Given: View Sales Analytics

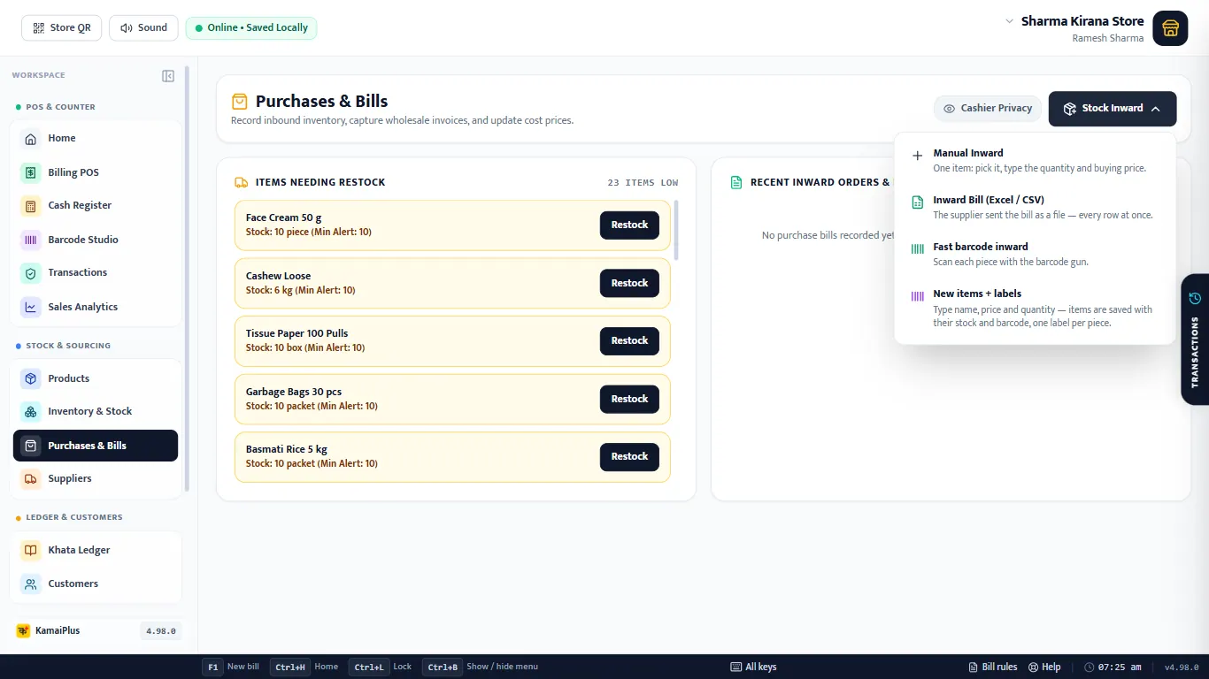Looking at the screenshot, I should [96, 307].
